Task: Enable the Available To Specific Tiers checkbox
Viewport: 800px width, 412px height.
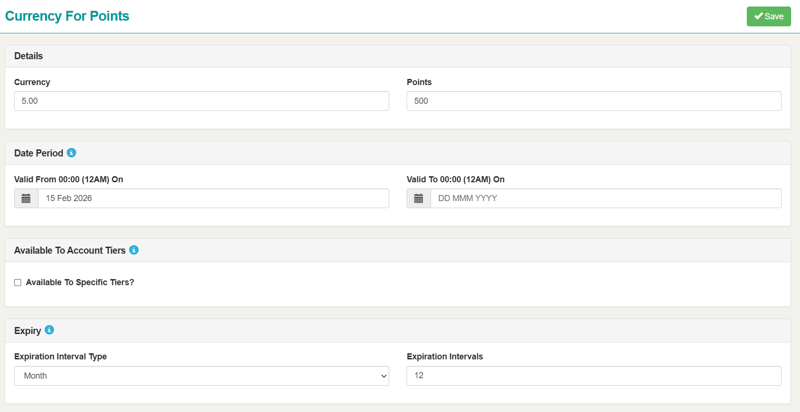Action: coord(18,282)
